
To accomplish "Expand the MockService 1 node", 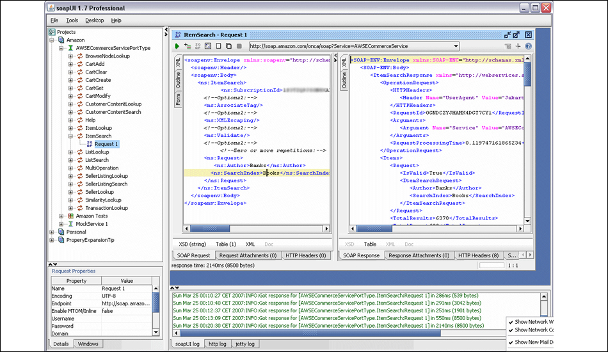I will pos(61,224).
